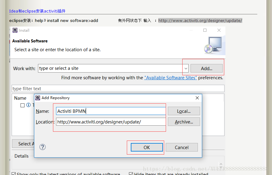Click the install wizard computer-and-disc image
The height and width of the screenshot is (175, 272).
click(x=213, y=45)
